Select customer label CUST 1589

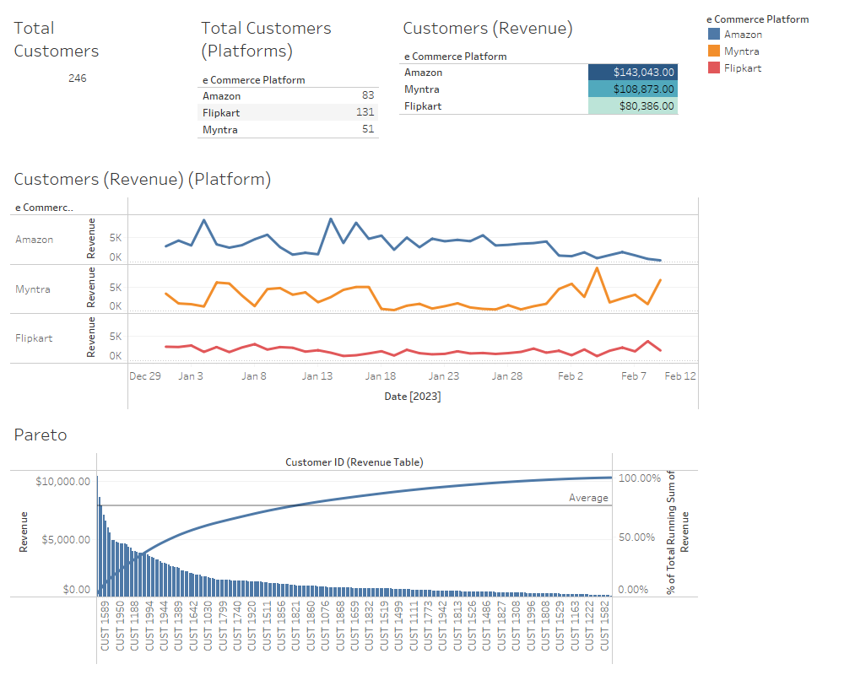pyautogui.click(x=105, y=625)
